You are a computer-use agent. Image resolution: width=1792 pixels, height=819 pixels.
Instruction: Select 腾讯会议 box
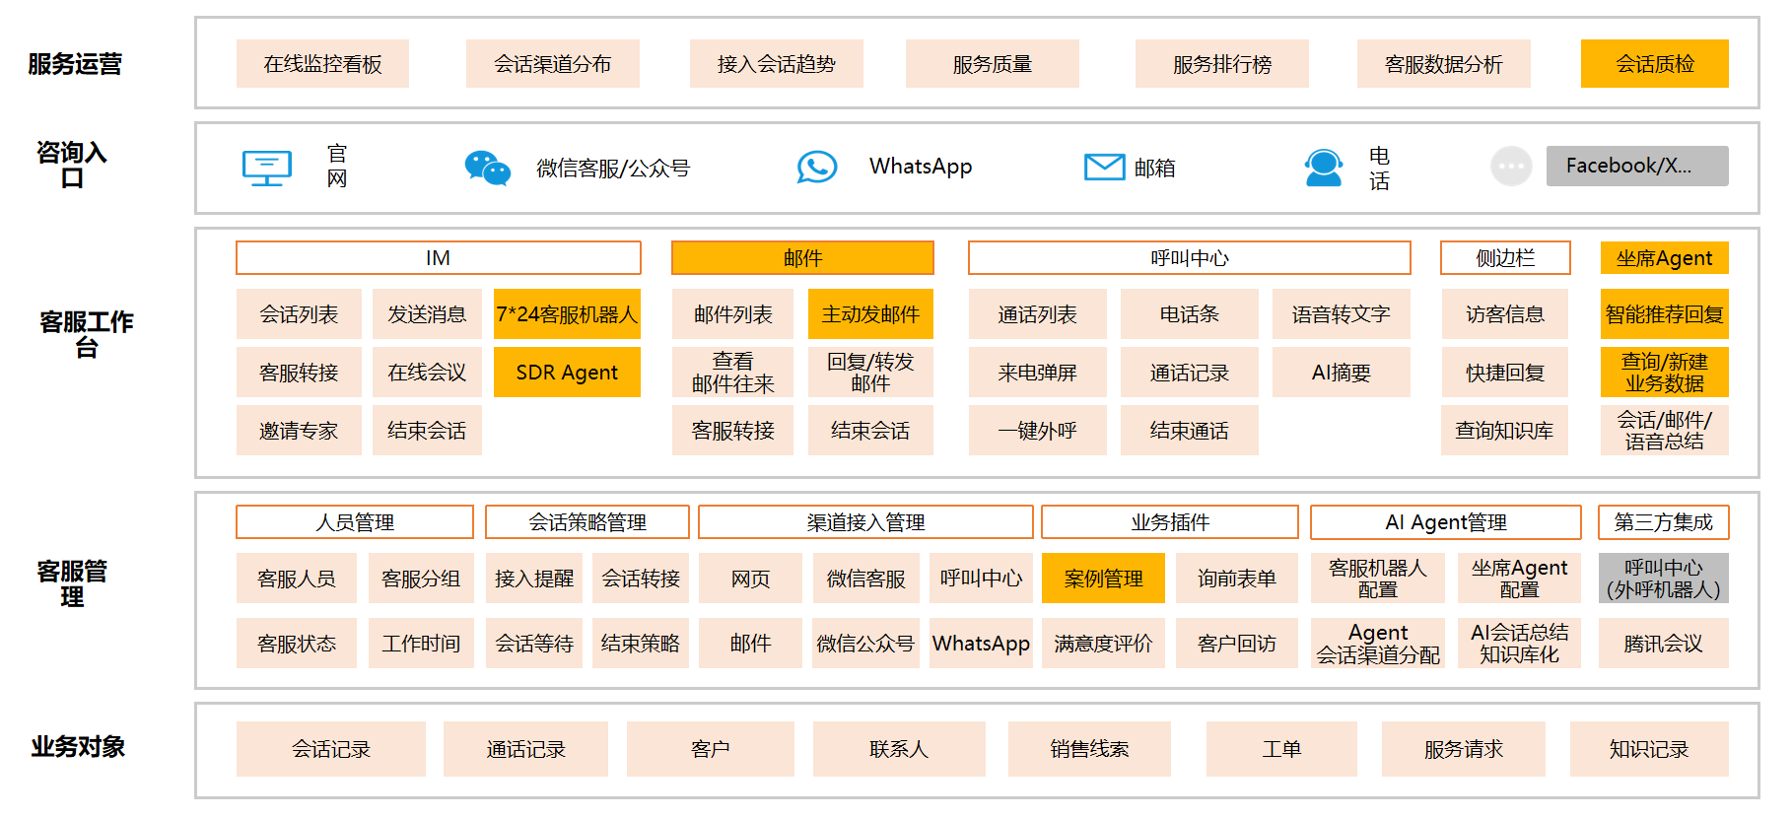point(1664,644)
